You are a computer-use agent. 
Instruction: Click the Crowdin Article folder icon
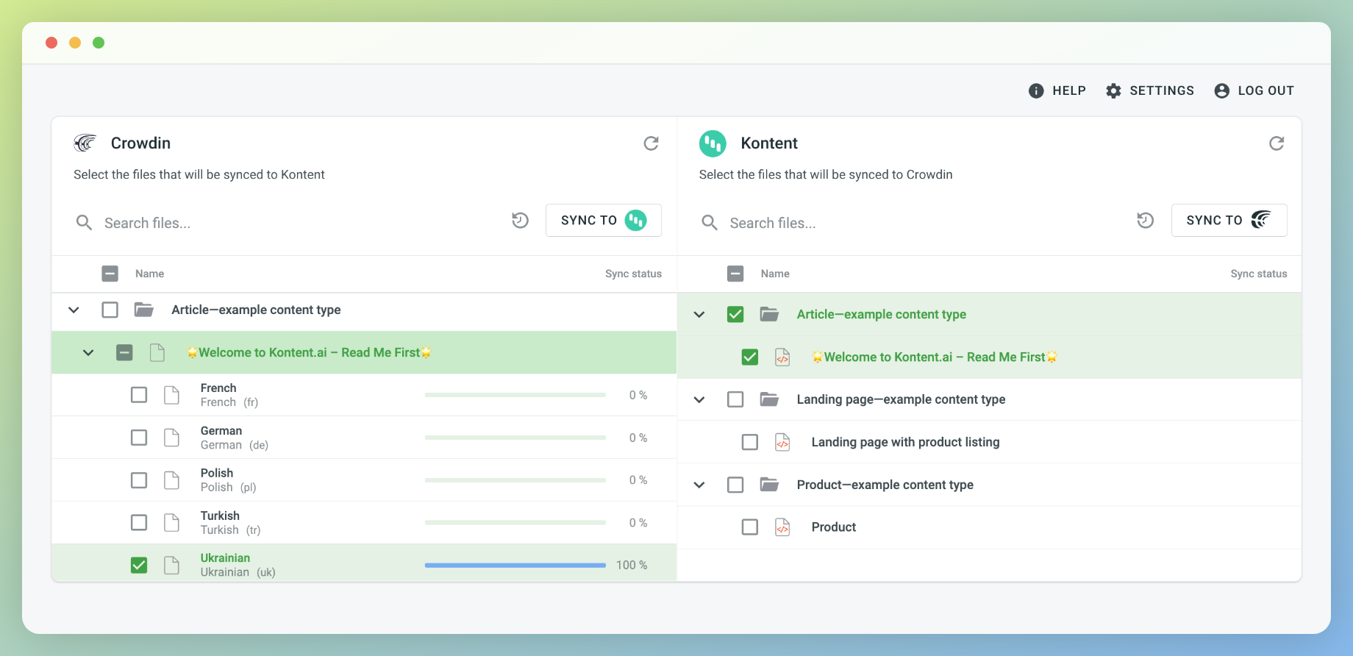144,310
